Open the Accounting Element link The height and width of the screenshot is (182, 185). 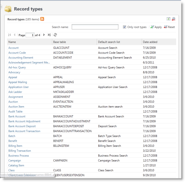pos(21,58)
